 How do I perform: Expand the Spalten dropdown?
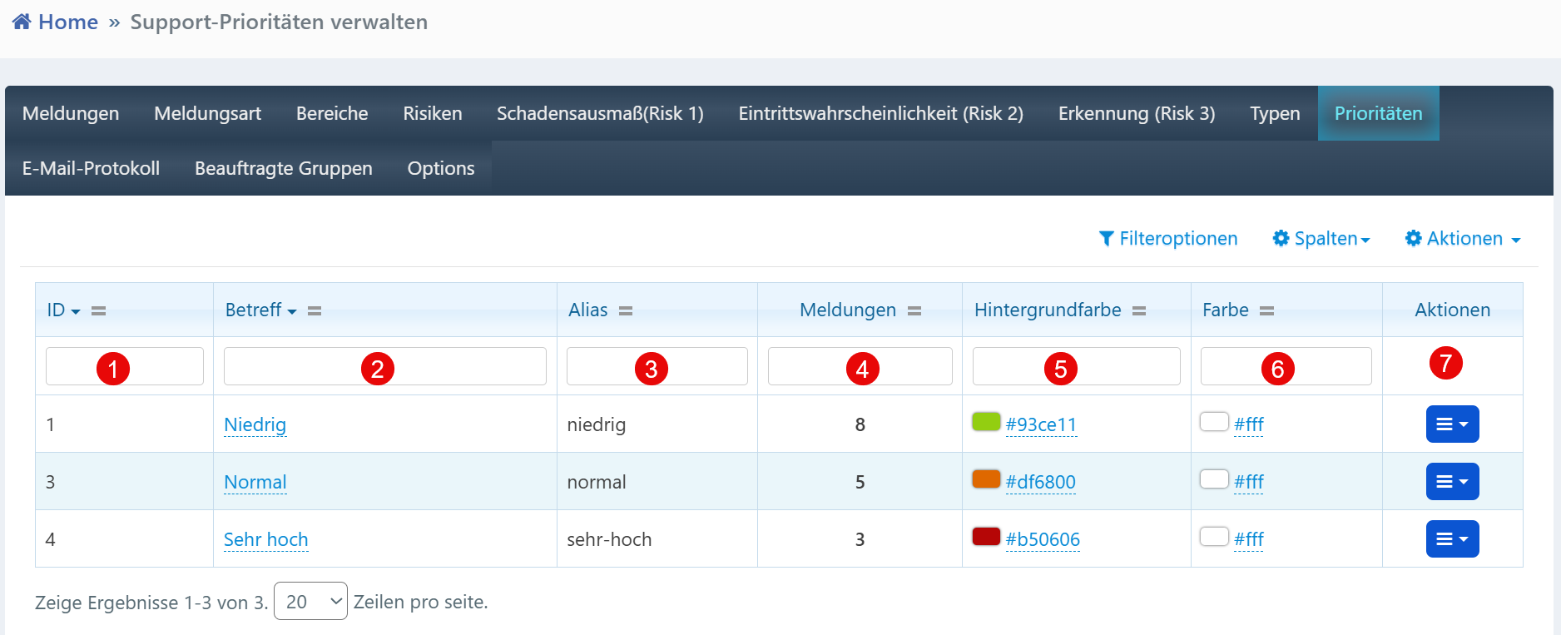1321,239
